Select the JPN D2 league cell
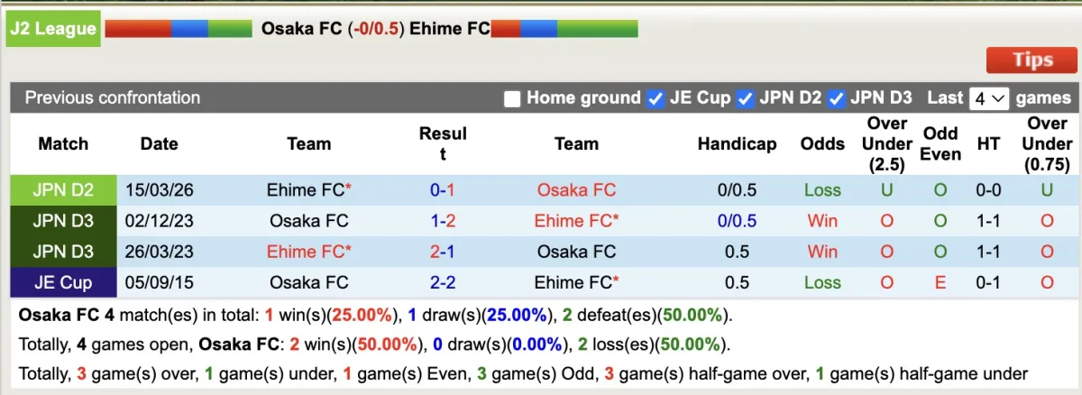 (x=63, y=190)
